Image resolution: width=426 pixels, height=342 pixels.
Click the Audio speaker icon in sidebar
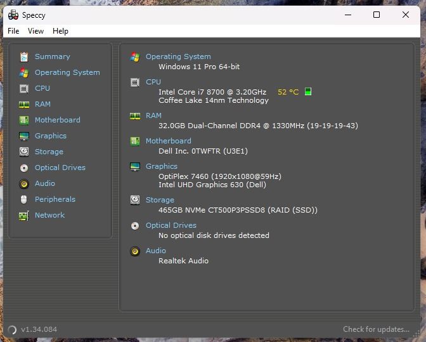pos(24,184)
